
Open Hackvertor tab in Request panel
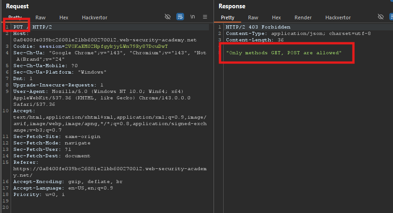click(94, 17)
